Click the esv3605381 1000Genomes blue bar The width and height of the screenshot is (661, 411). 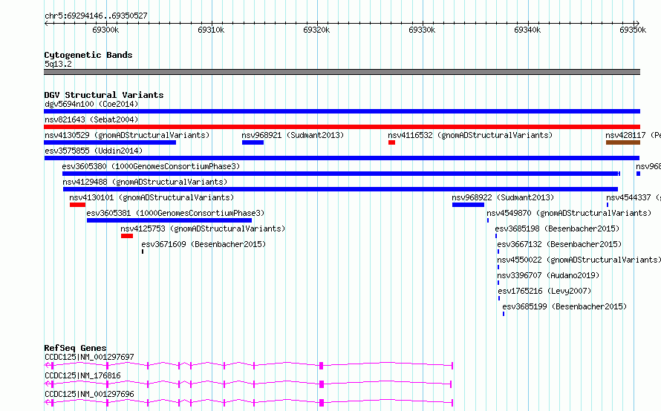[x=169, y=220]
